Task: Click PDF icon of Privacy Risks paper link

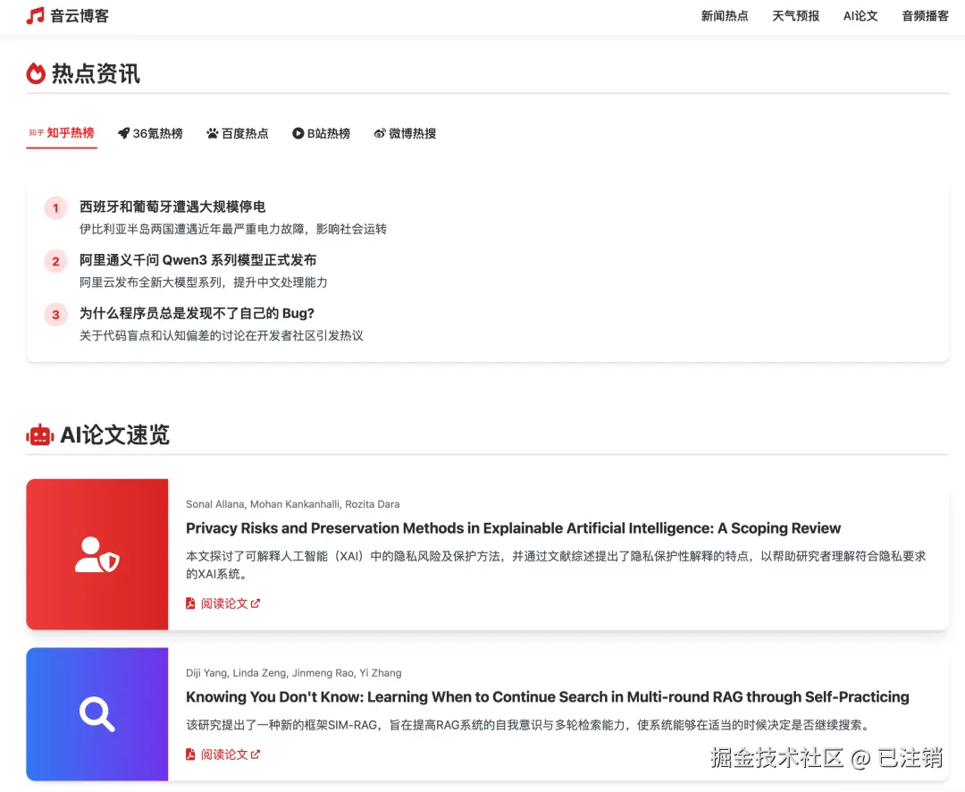Action: [190, 603]
